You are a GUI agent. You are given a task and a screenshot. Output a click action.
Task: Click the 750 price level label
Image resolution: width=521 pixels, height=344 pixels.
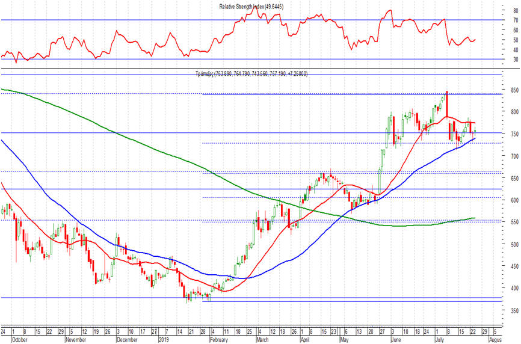[515, 134]
